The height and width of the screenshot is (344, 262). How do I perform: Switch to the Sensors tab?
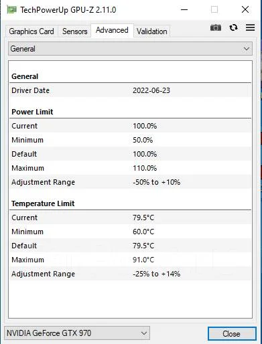(74, 31)
